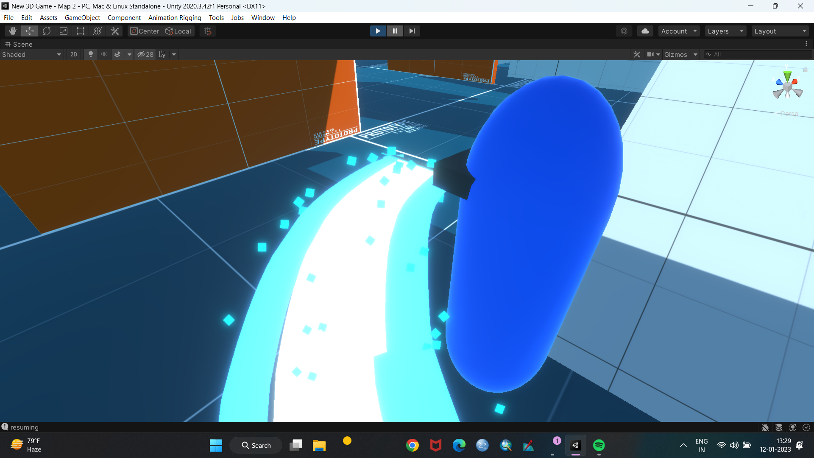Open the Layers dropdown
The image size is (814, 458).
[725, 31]
